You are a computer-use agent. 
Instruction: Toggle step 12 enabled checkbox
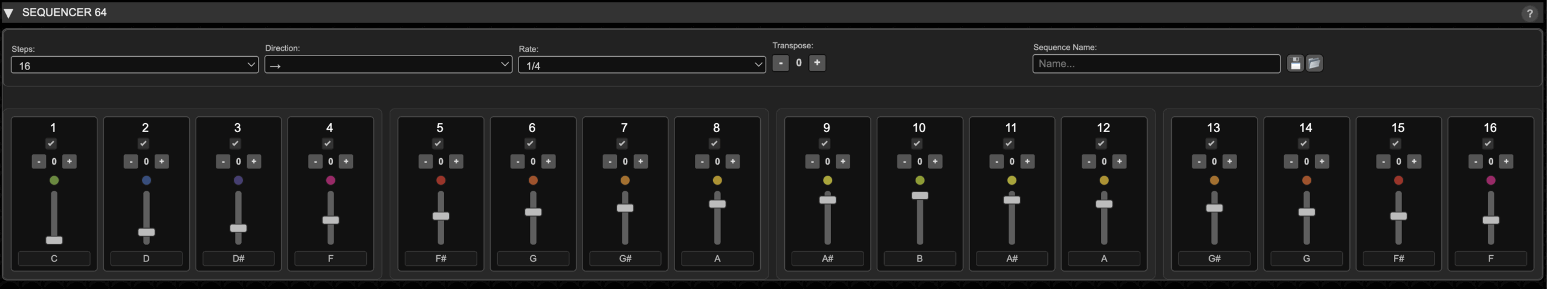[x=1101, y=144]
